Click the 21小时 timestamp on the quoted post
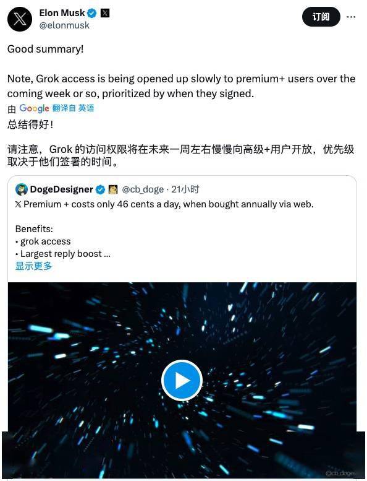The width and height of the screenshot is (367, 481). pos(185,189)
